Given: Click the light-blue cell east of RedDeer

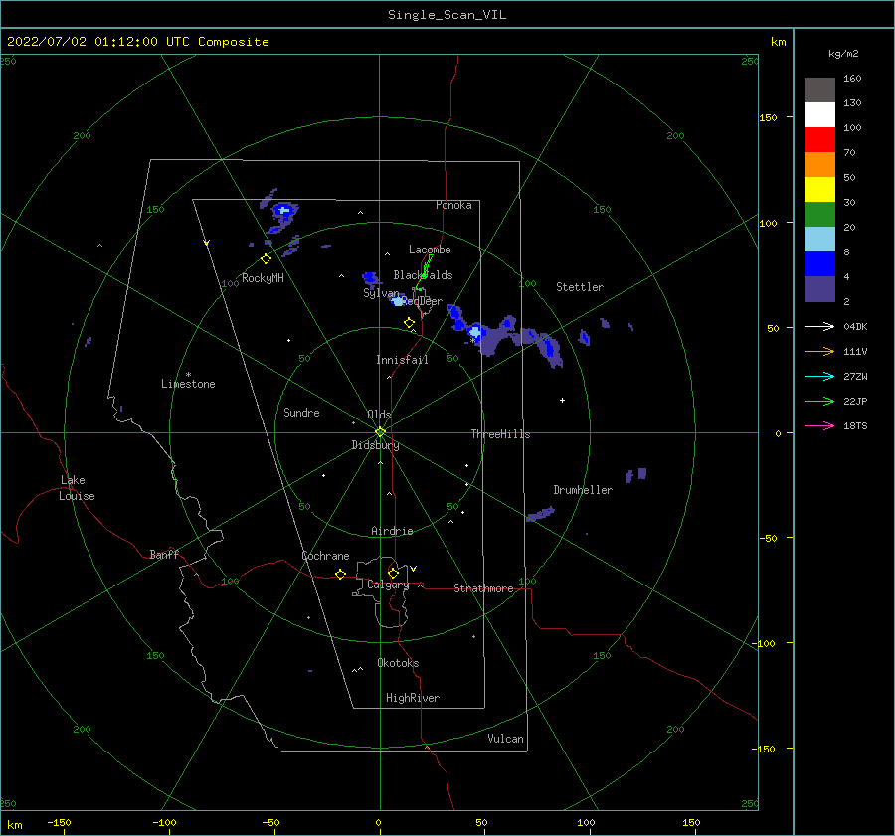Looking at the screenshot, I should (475, 332).
